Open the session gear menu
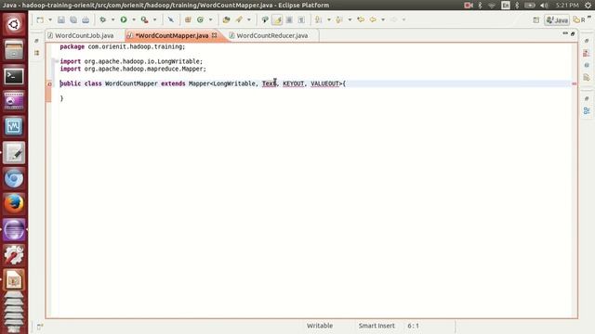This screenshot has width=595, height=334. tap(588, 6)
